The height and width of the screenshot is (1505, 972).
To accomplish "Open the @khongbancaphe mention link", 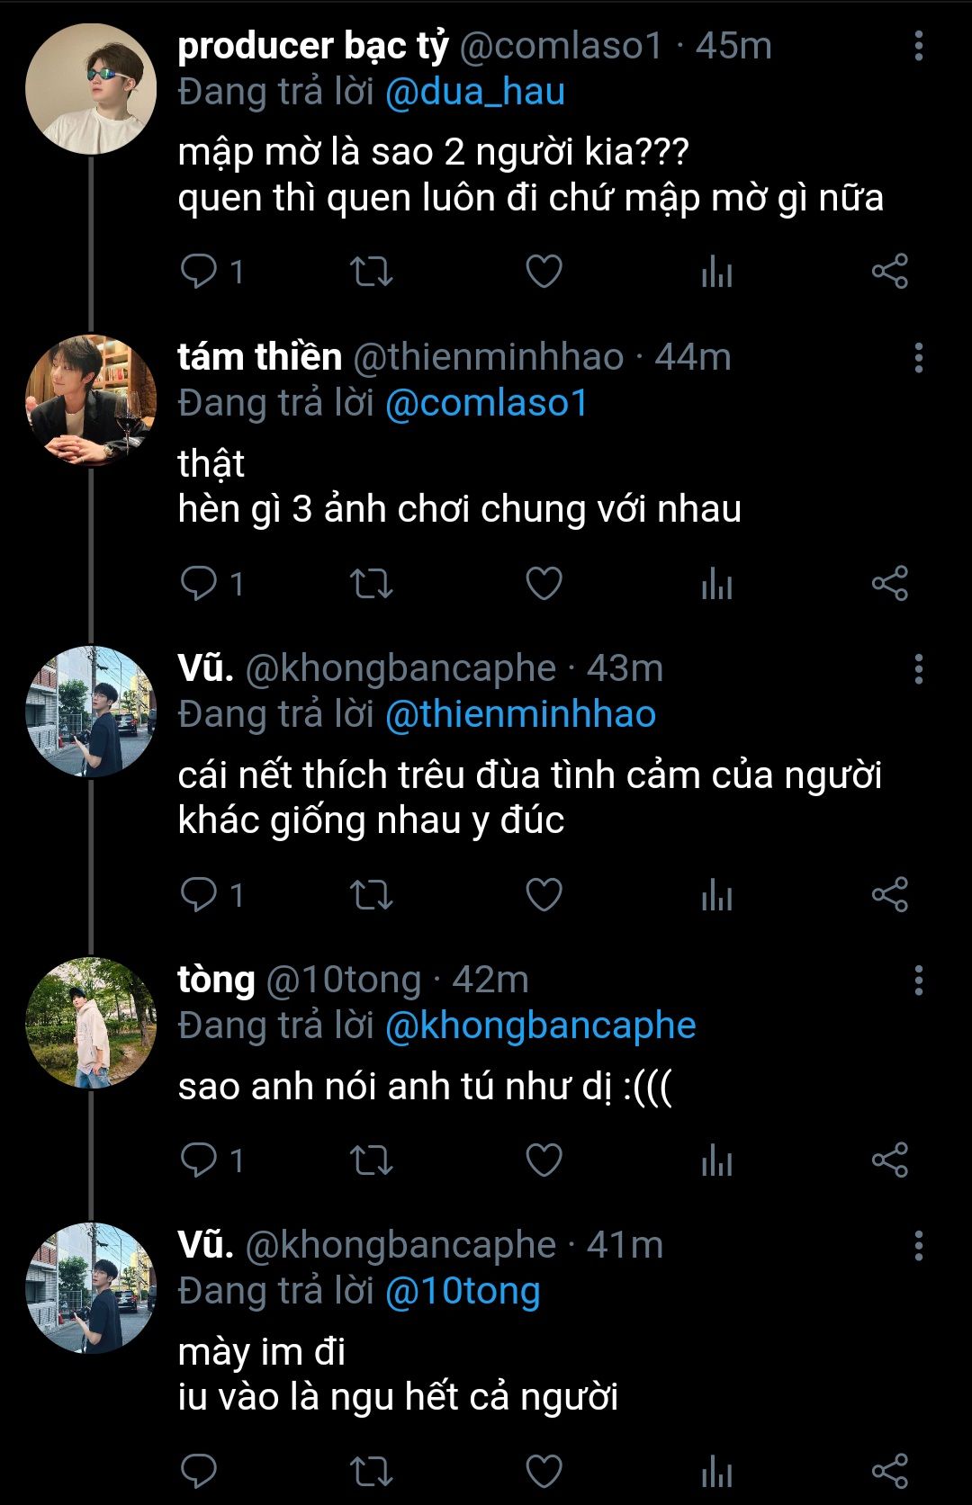I will coord(540,1026).
